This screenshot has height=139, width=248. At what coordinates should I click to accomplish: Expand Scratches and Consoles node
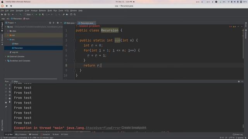coord(6,61)
